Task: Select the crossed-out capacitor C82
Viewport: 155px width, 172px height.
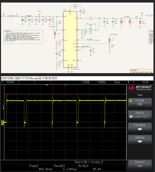Action: [x=121, y=22]
